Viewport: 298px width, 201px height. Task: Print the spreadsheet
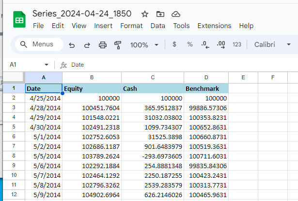point(103,45)
